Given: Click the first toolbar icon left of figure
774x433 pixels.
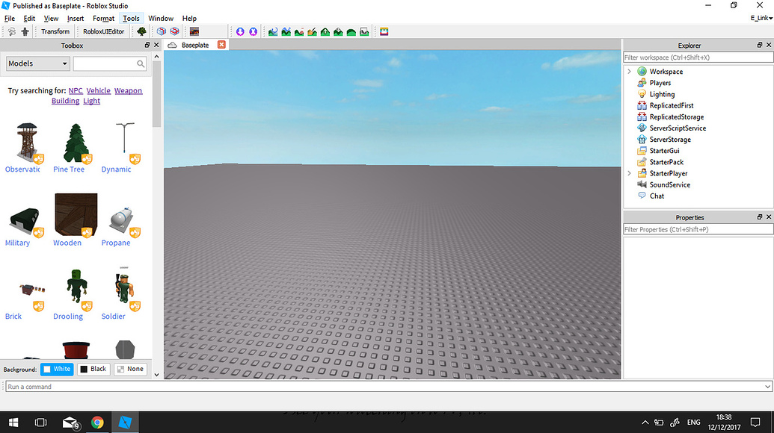Looking at the screenshot, I should pos(12,31).
